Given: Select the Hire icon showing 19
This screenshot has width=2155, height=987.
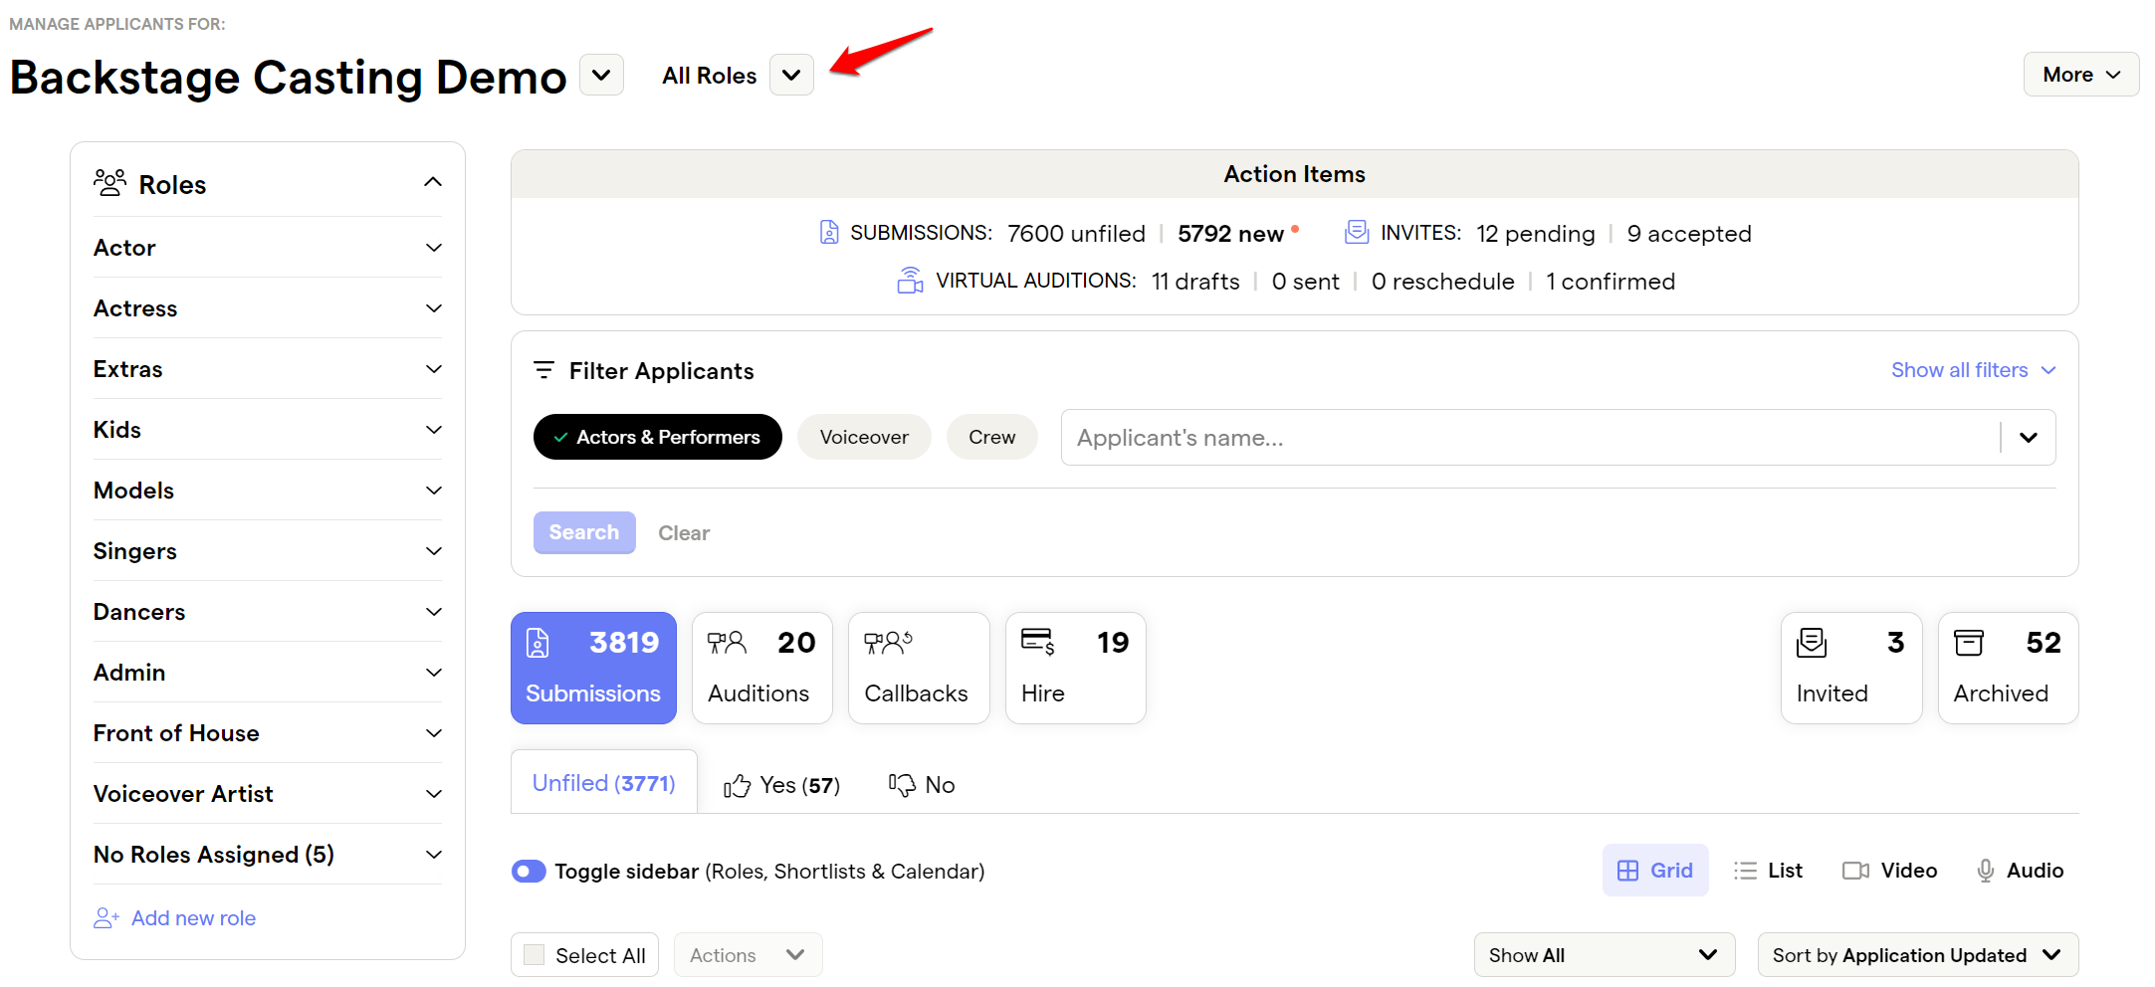Looking at the screenshot, I should (x=1036, y=643).
